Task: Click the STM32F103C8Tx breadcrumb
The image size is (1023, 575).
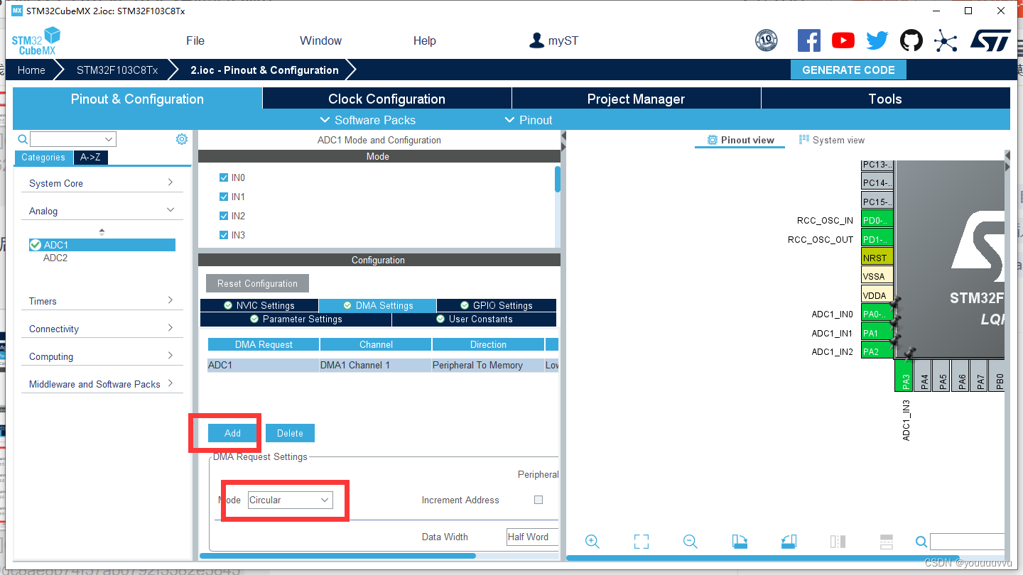Action: coord(117,70)
